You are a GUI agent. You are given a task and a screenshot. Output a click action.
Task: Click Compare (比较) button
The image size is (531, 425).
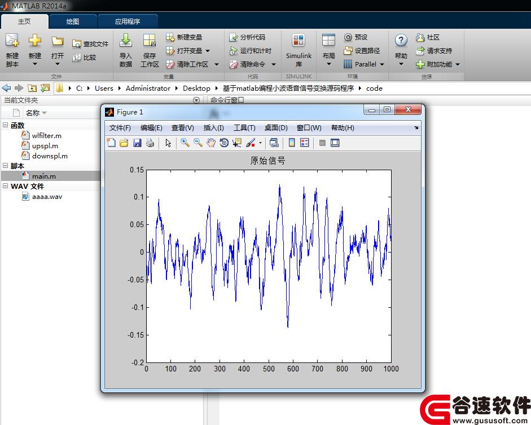(x=85, y=57)
